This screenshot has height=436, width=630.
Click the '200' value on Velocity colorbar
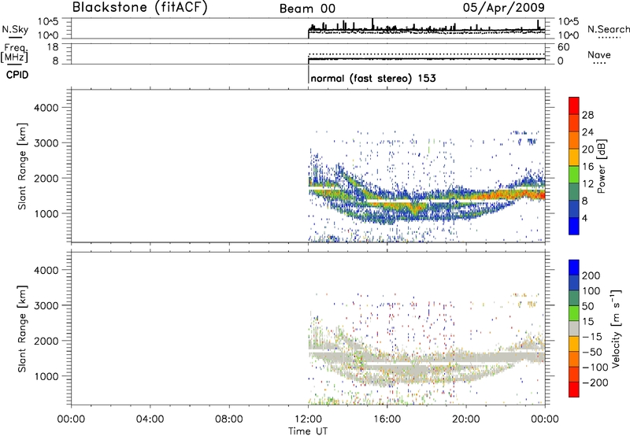[591, 275]
